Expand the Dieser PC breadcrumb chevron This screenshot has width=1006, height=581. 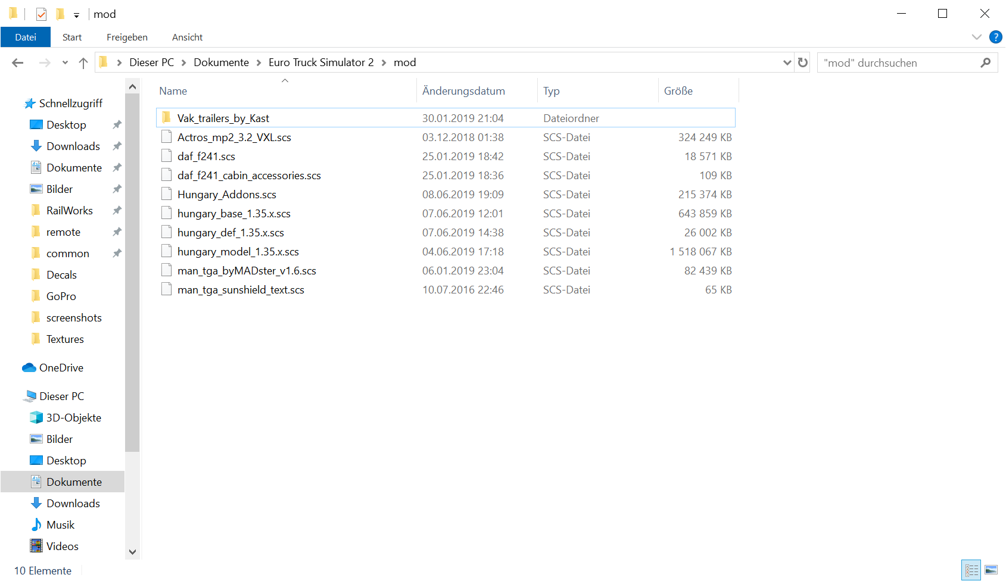tap(183, 63)
